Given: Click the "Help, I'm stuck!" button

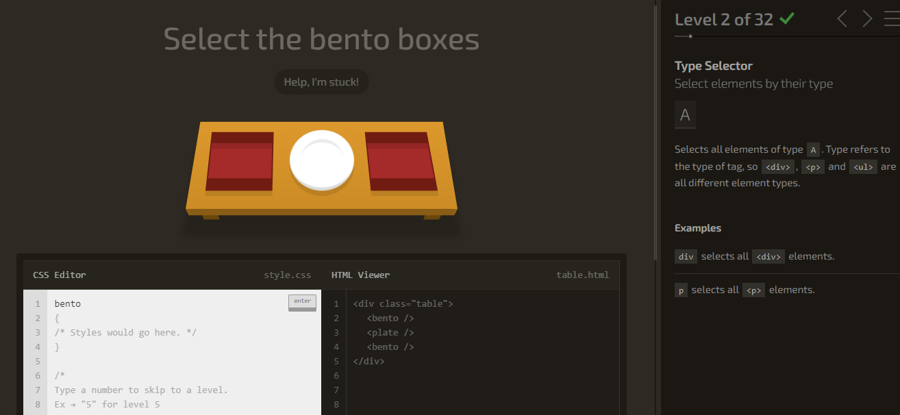Looking at the screenshot, I should (321, 81).
